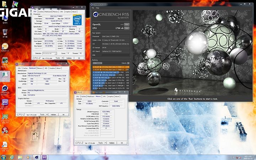This screenshot has width=256, height=160.
Task: Expand the Tools dropdown arrow in the CPU tab window
Action: click(x=63, y=58)
